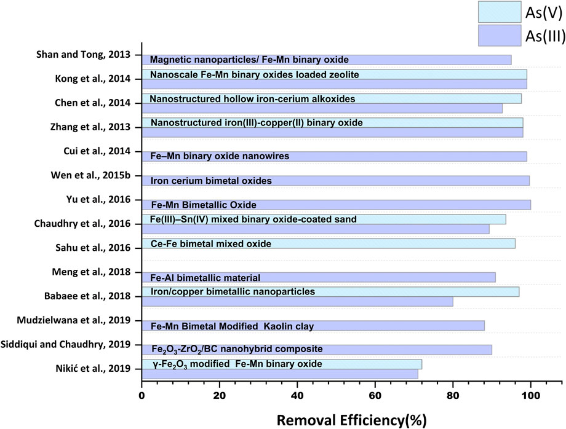The image size is (566, 429).
Task: Select the 'Removal Efficiency(%)' axis title
Action: (351, 420)
